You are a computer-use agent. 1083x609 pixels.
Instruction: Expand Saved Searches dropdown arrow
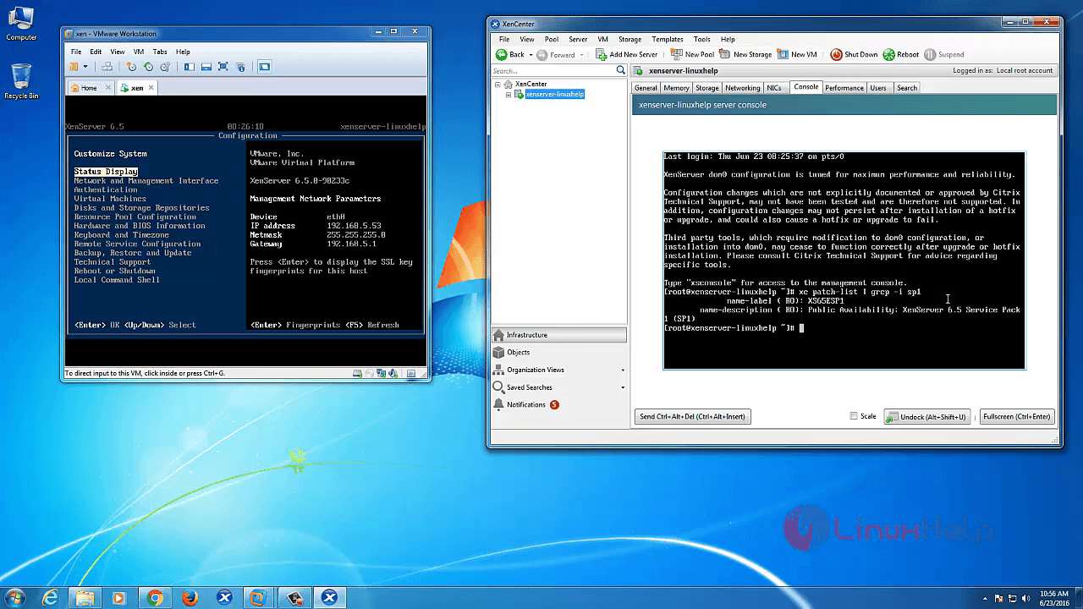pos(623,387)
